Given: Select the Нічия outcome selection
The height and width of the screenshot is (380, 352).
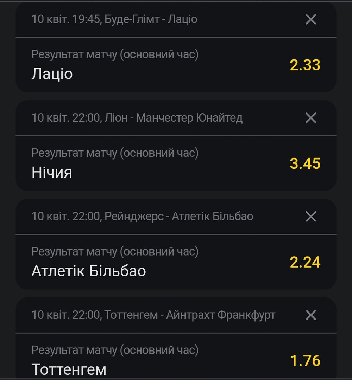Looking at the screenshot, I should pyautogui.click(x=52, y=172).
